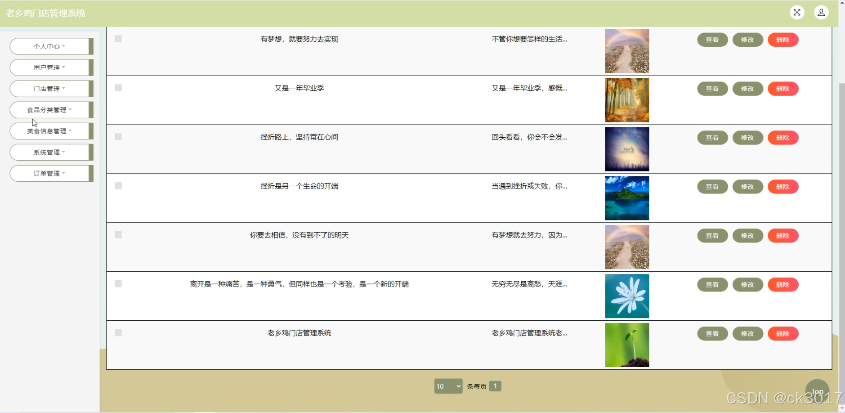845x413 pixels.
Task: Edit the 有梦想，就要努力去实现 entry
Action: point(748,40)
